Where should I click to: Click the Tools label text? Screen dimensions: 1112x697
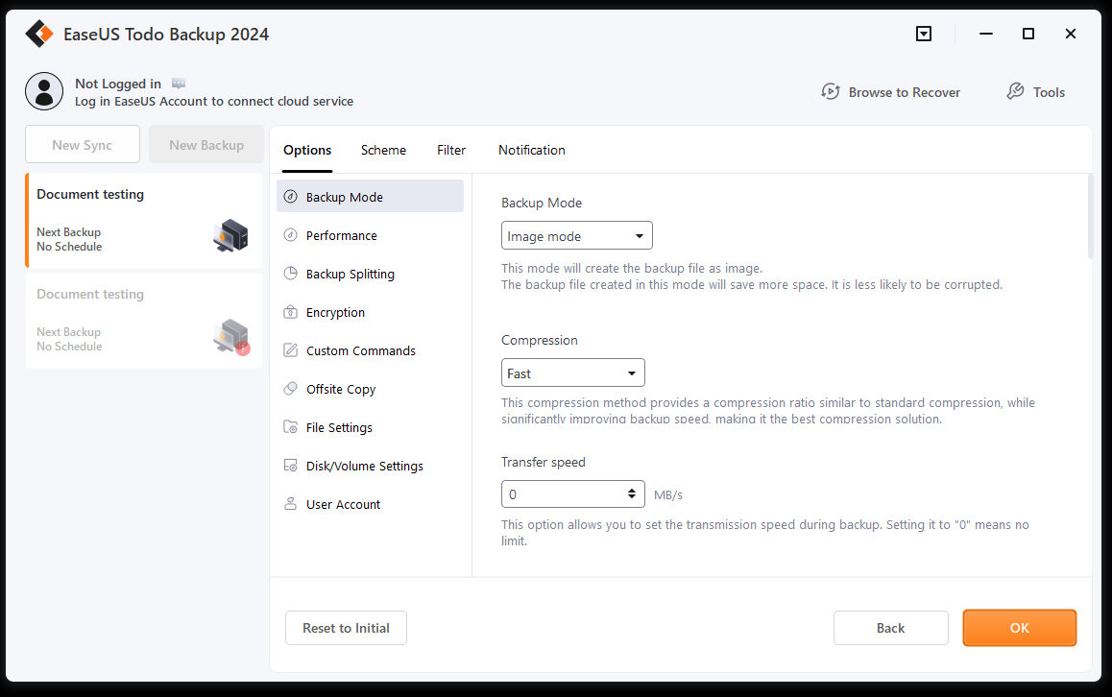[1049, 92]
